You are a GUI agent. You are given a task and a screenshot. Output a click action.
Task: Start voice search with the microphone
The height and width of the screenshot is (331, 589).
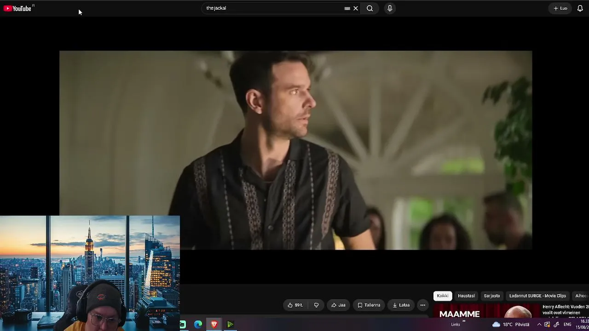[x=390, y=8]
